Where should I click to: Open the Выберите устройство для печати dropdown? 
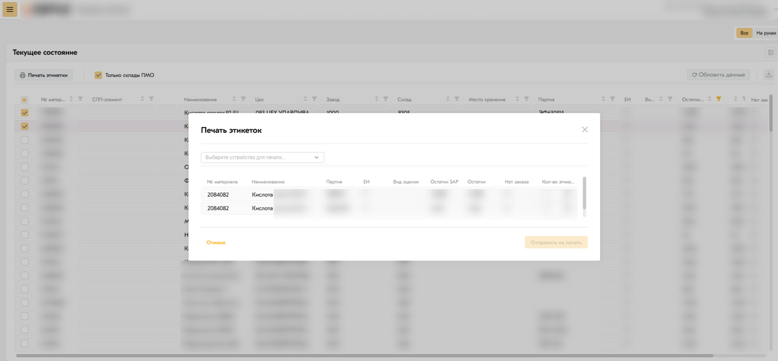[263, 157]
